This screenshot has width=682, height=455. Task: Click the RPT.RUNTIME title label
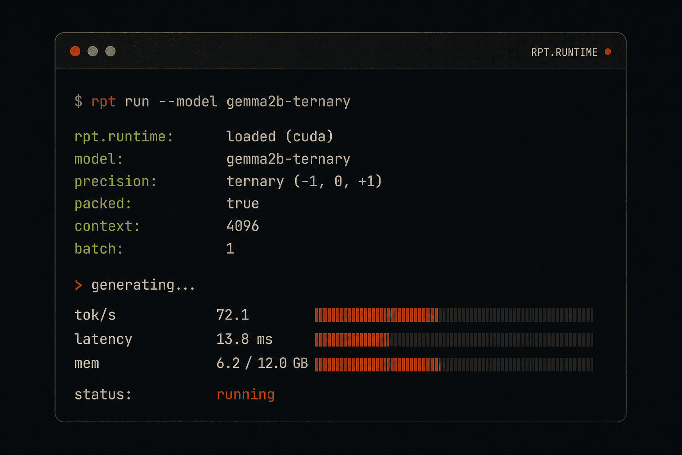click(x=564, y=52)
